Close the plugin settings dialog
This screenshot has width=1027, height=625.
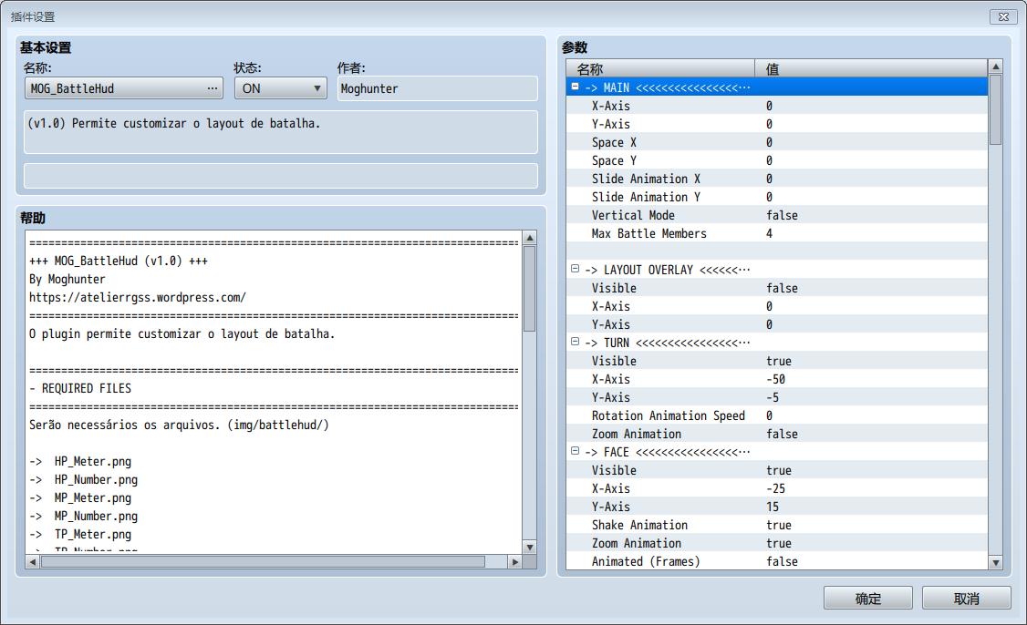[x=1002, y=17]
